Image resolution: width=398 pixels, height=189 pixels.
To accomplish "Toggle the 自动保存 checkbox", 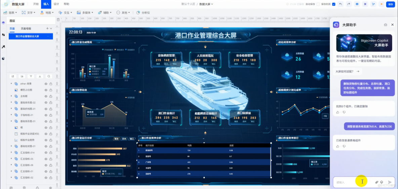I will (318, 4).
